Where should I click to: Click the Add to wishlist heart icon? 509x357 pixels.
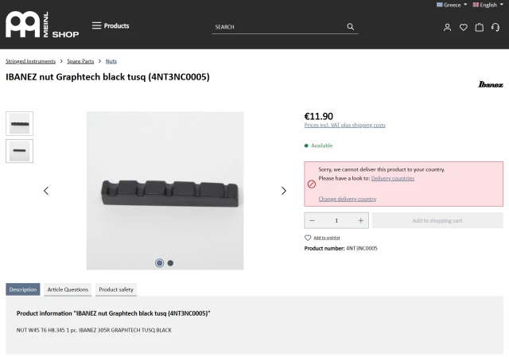(308, 238)
